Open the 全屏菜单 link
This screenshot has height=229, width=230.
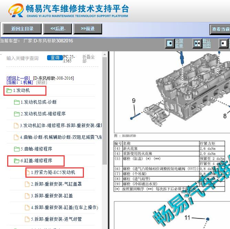[x=179, y=43]
